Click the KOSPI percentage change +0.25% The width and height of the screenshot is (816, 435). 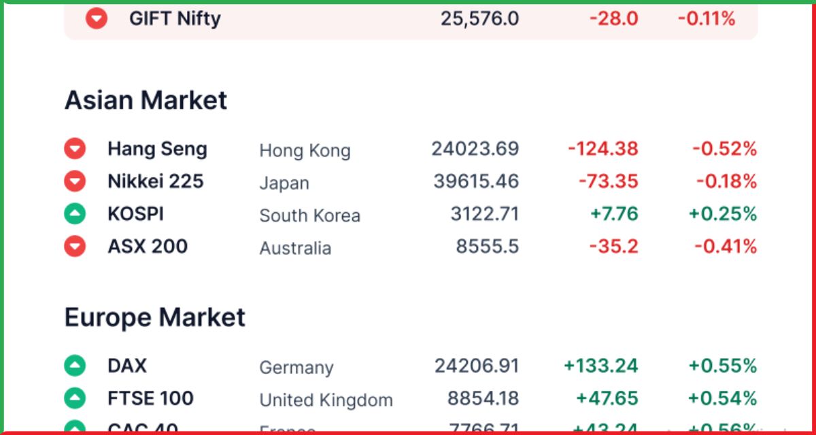[723, 214]
